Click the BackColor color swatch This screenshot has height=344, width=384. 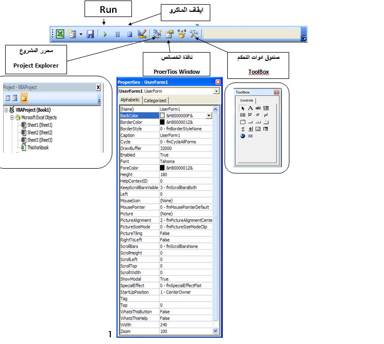coord(162,116)
